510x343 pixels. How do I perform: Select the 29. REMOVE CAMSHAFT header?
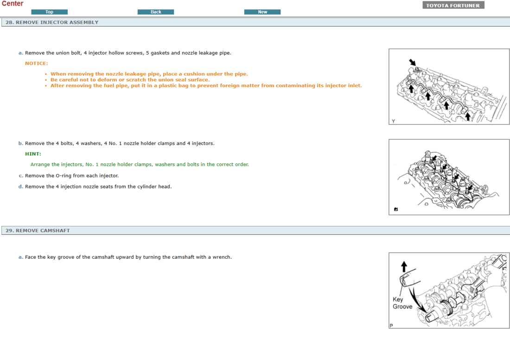coord(38,231)
